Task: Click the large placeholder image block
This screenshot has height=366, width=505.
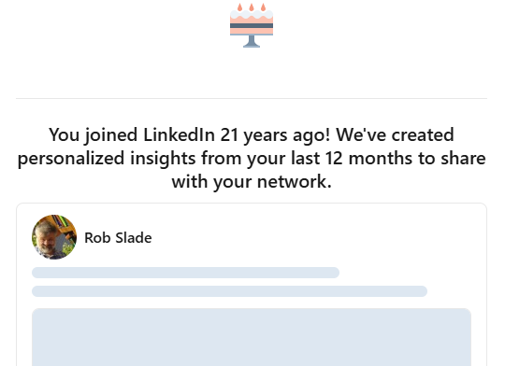Action: pyautogui.click(x=252, y=337)
